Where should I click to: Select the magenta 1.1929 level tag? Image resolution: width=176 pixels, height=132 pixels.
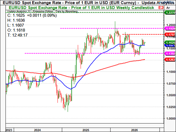(170, 28)
